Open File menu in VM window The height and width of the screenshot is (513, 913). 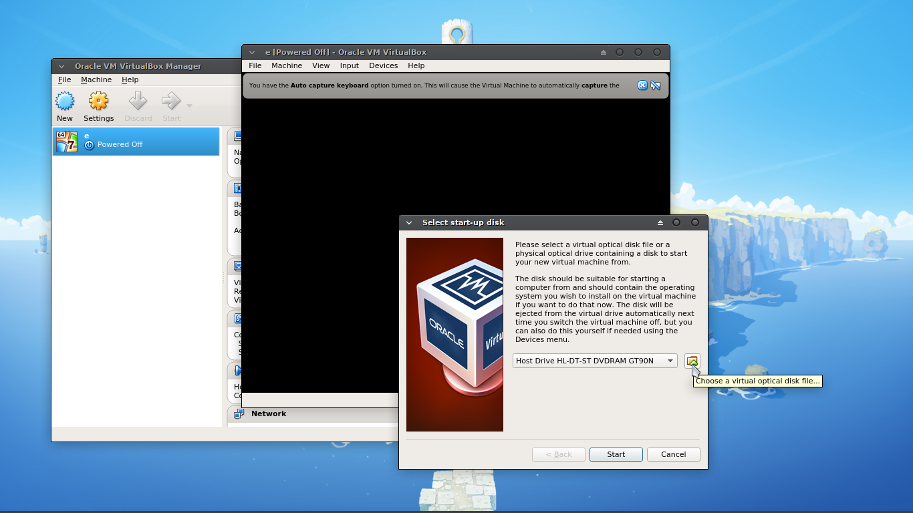[255, 65]
